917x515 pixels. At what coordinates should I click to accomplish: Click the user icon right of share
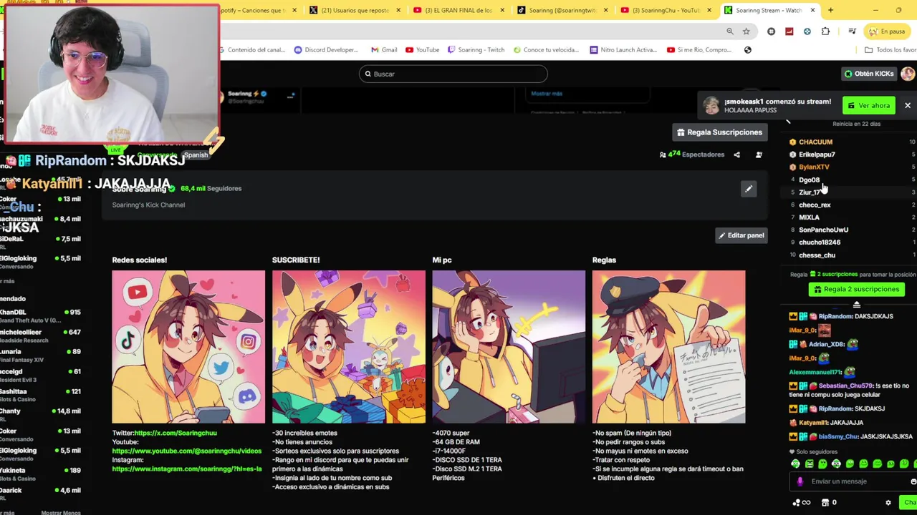759,154
